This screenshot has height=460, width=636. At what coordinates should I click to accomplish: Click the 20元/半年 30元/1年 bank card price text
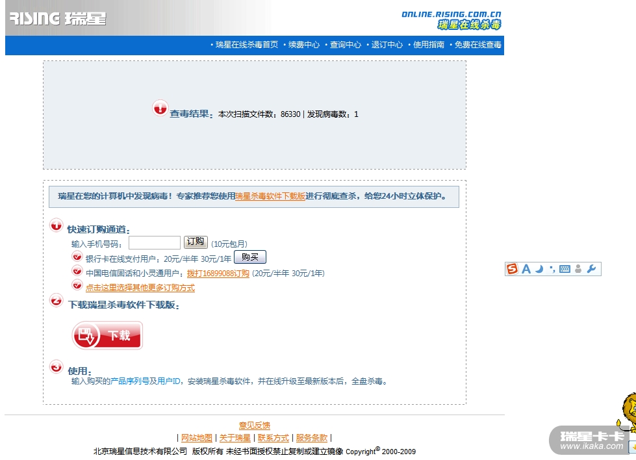click(x=197, y=259)
